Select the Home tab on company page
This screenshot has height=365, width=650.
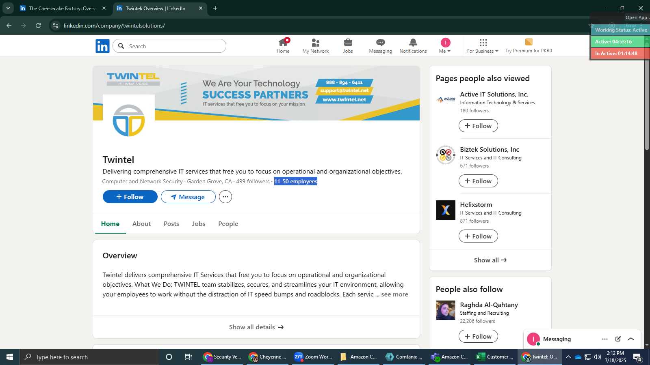pyautogui.click(x=110, y=223)
